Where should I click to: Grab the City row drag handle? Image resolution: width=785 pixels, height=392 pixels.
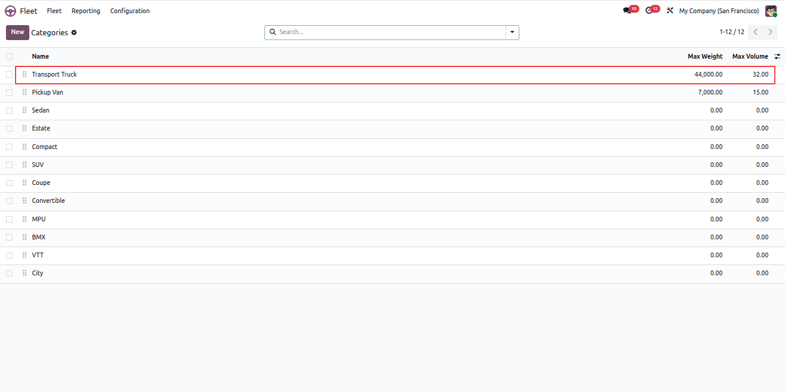[25, 273]
